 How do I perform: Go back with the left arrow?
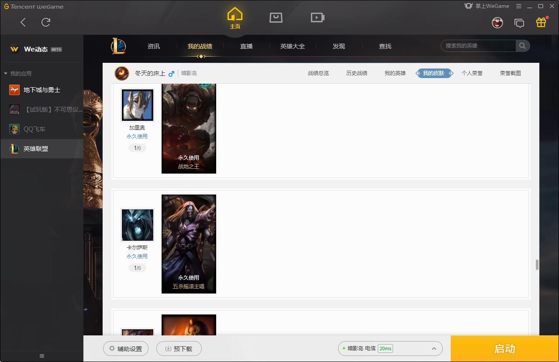[23, 22]
